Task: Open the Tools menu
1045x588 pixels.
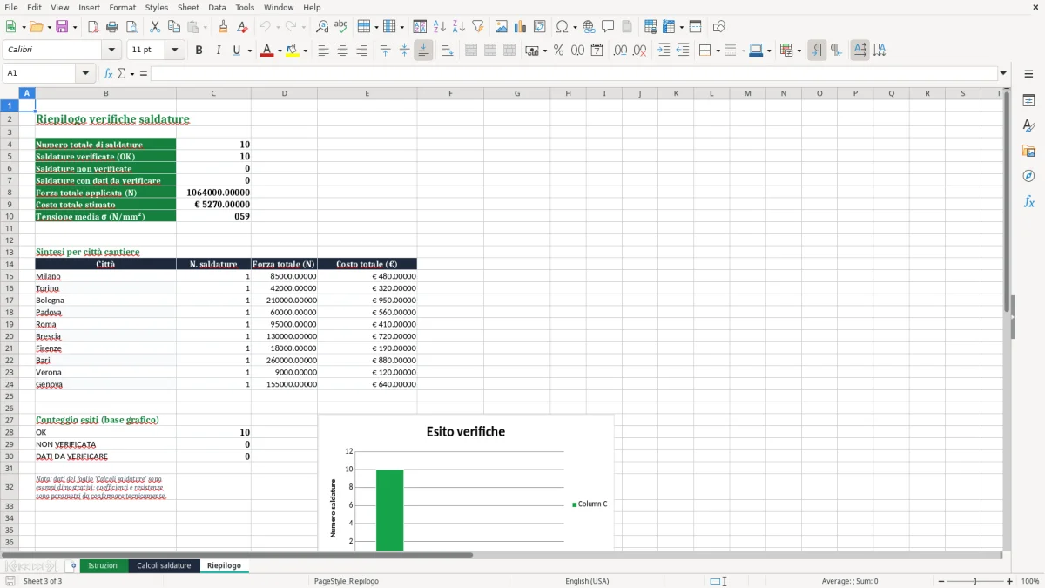Action: click(245, 7)
